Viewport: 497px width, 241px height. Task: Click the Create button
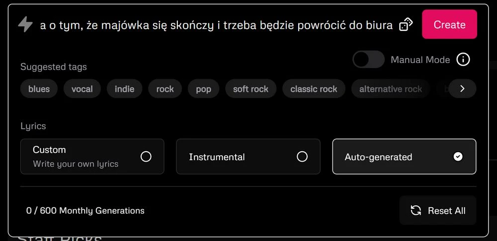tap(449, 24)
